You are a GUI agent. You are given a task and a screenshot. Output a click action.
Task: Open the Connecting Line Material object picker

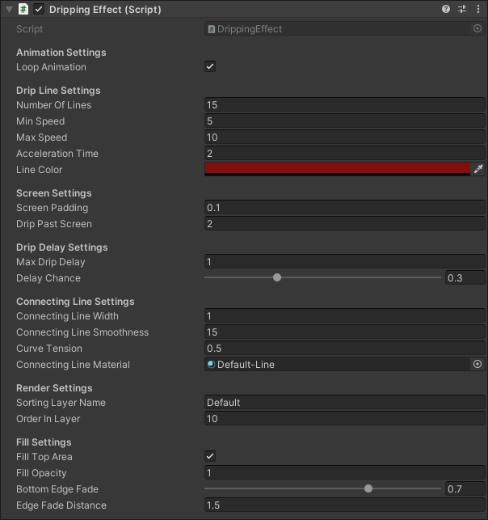[x=477, y=365]
